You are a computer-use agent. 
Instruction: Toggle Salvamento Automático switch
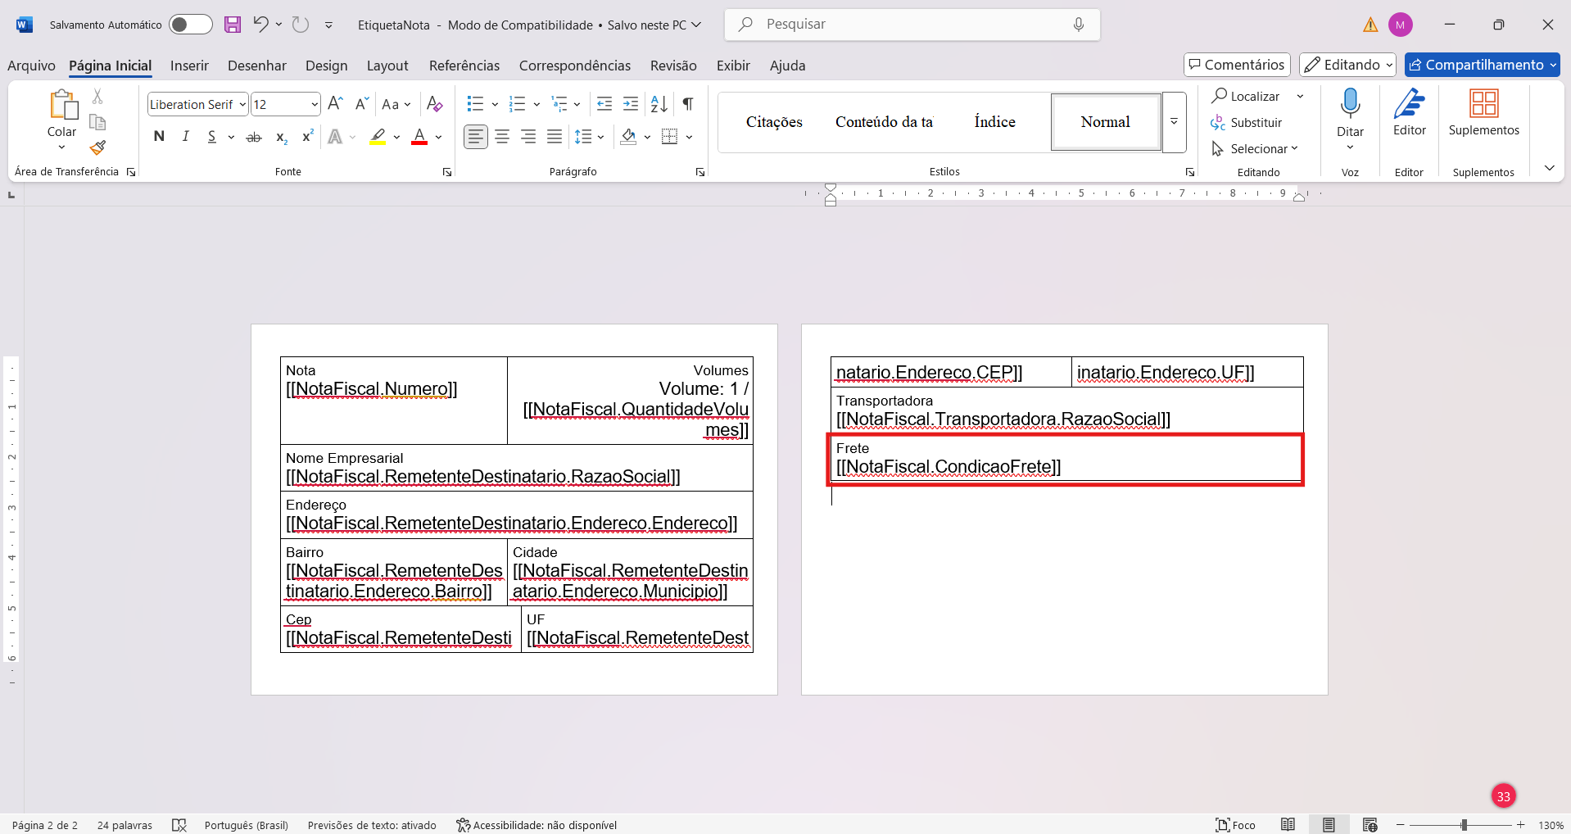(x=190, y=25)
